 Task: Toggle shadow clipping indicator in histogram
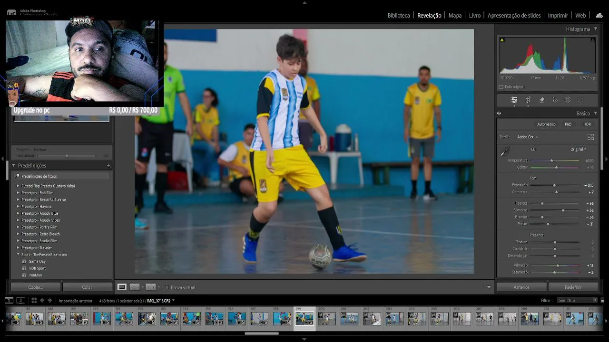point(502,40)
